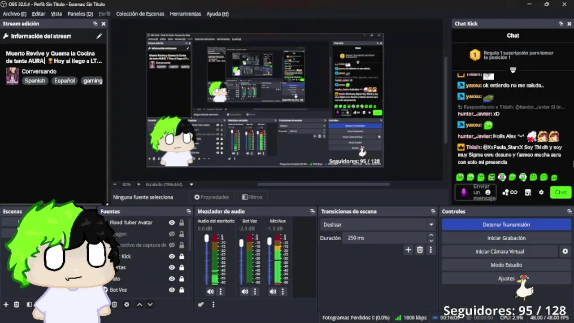Pop out the Controles dock
Image resolution: width=574 pixels, height=323 pixels.
click(x=569, y=211)
